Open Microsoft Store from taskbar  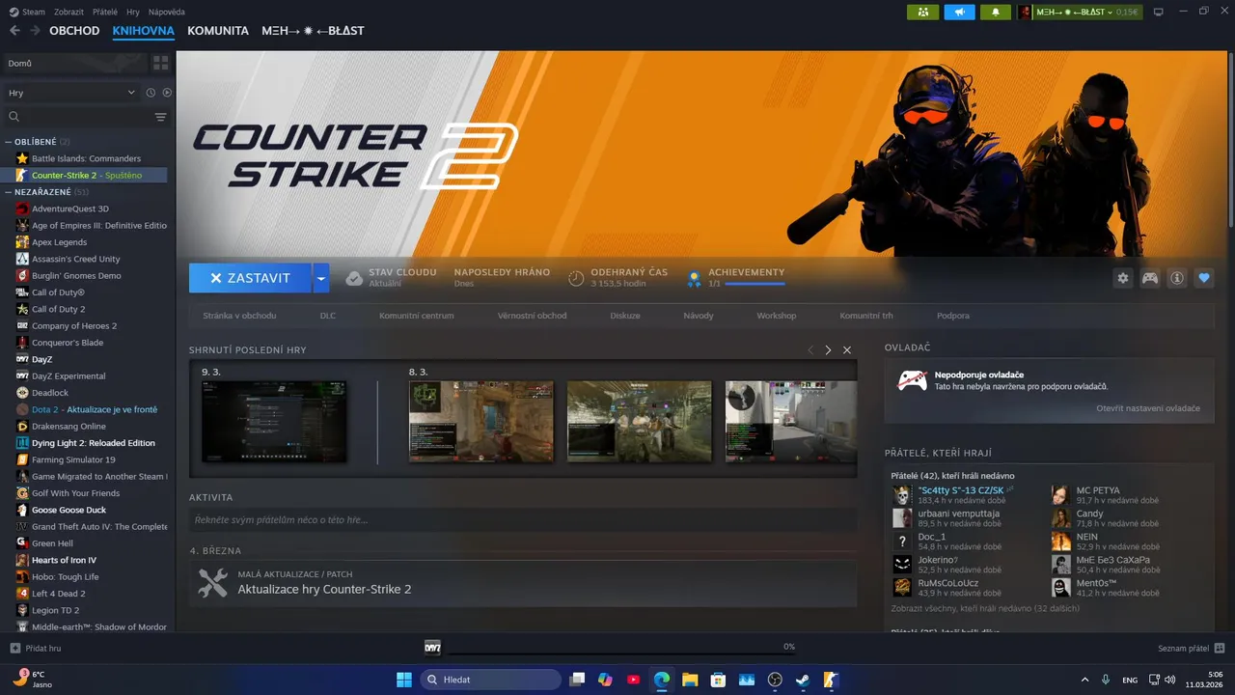tap(718, 680)
